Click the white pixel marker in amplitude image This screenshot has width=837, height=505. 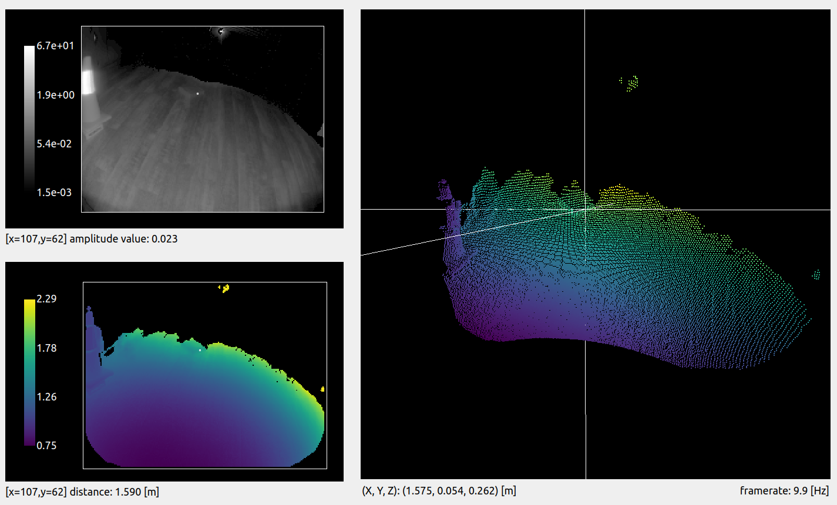(197, 93)
